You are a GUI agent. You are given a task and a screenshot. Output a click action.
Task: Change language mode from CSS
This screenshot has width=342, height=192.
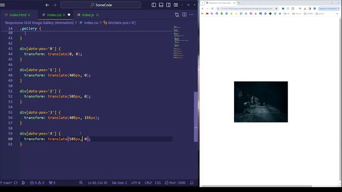click(x=158, y=182)
